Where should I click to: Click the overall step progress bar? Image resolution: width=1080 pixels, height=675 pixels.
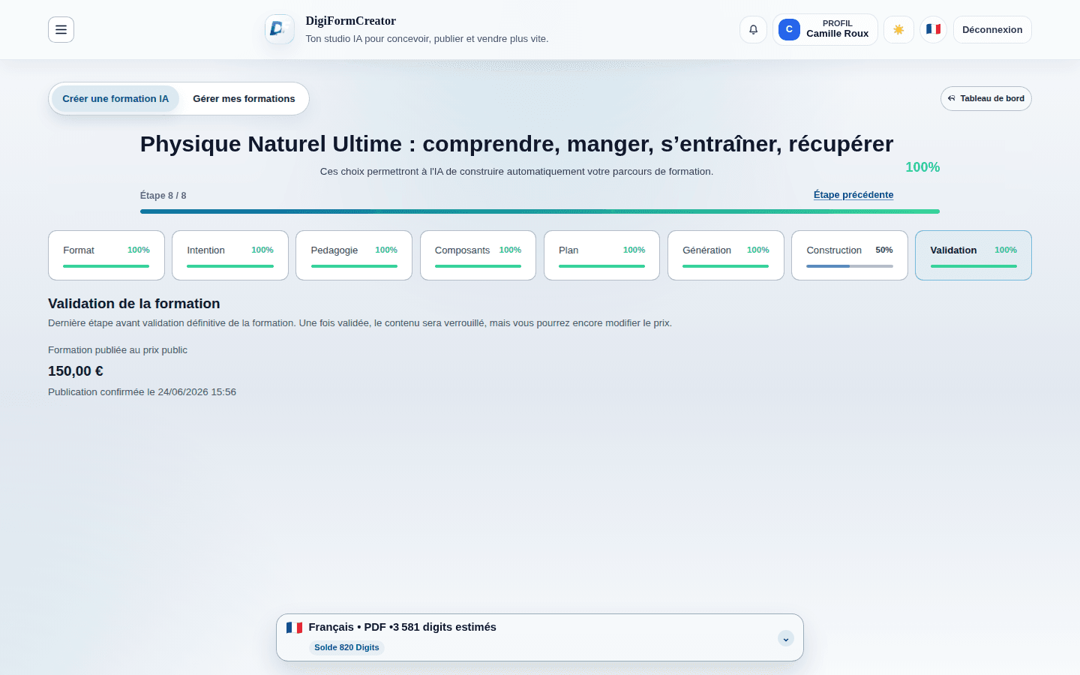pos(540,211)
